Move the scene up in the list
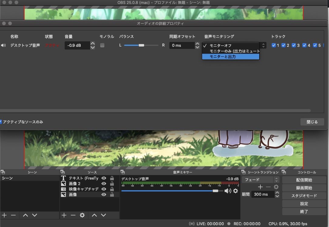329x227 pixels. (25, 215)
